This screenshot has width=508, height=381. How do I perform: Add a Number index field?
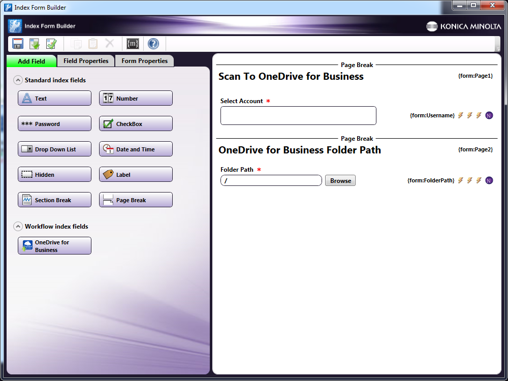pos(136,98)
